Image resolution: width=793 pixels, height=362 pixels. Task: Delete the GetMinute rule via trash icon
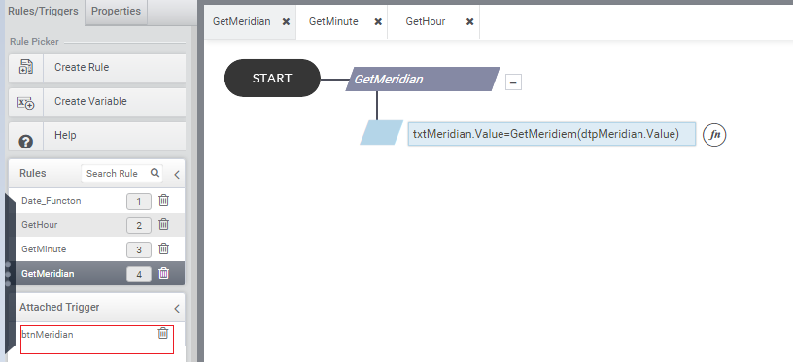click(163, 248)
